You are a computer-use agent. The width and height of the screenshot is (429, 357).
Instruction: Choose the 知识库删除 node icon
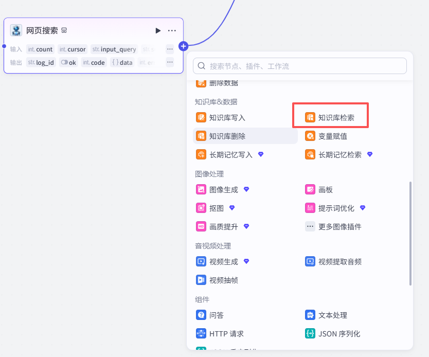(201, 136)
